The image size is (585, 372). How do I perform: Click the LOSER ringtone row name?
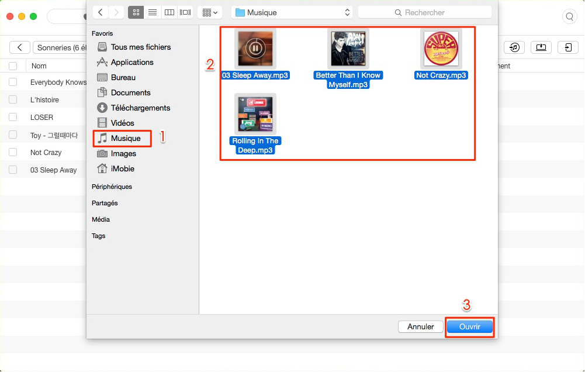point(42,118)
